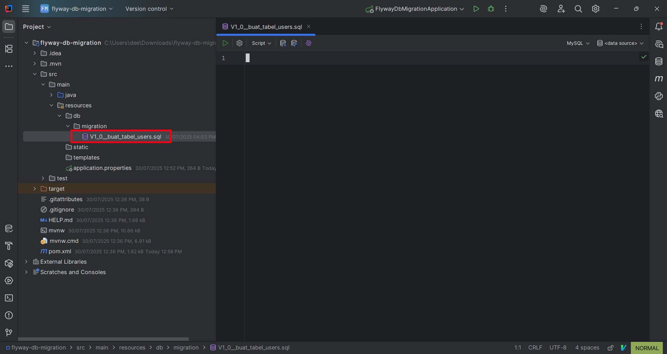Show more tool windows ellipsis

tap(9, 66)
